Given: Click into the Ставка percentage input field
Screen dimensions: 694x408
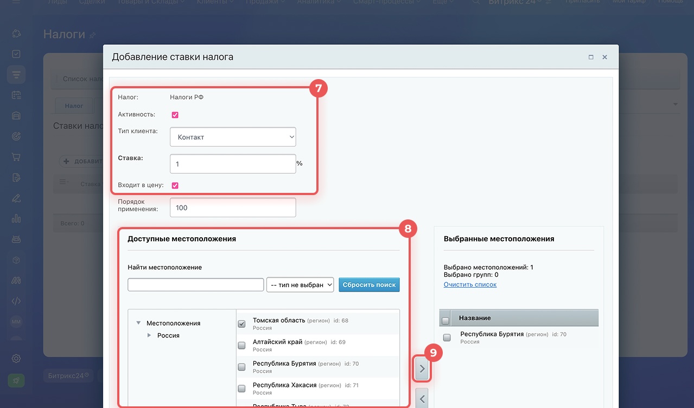Looking at the screenshot, I should (x=233, y=164).
